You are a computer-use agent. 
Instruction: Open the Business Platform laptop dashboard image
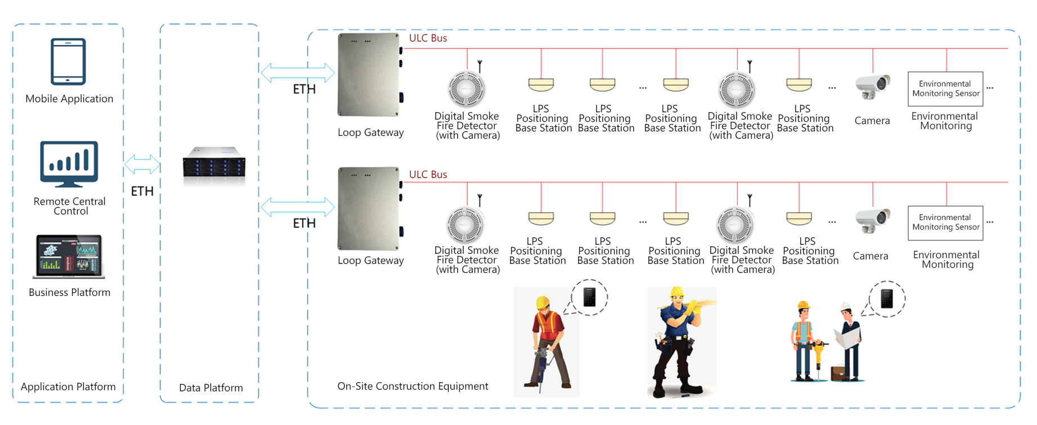pyautogui.click(x=69, y=257)
